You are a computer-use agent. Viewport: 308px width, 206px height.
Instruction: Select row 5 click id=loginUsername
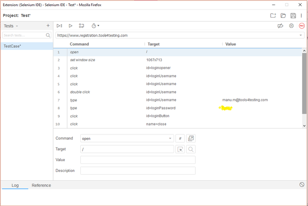(177, 84)
